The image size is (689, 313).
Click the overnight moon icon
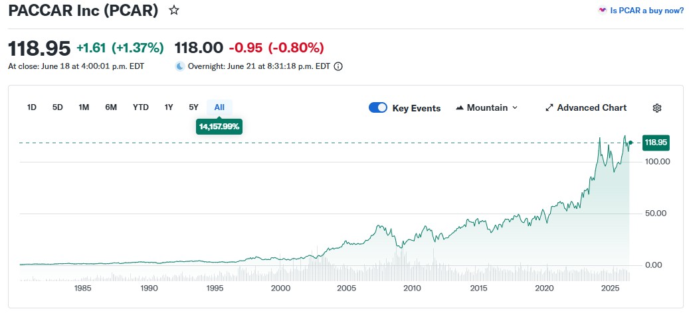[x=179, y=66]
